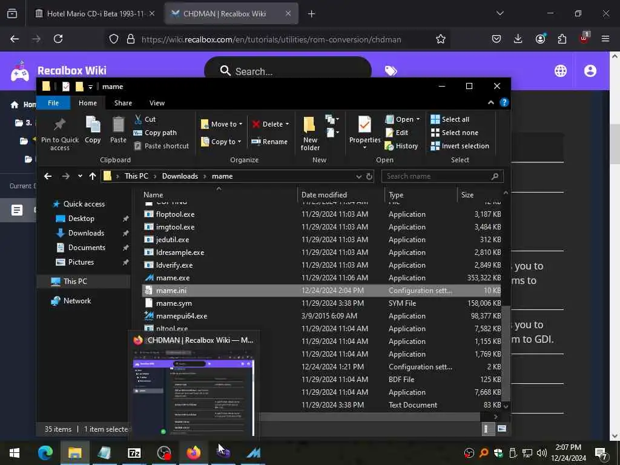Screen dimensions: 620x465
Task: Go up one folder level arrow
Action: [93, 176]
